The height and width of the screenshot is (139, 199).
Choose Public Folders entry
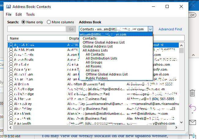click(x=97, y=78)
